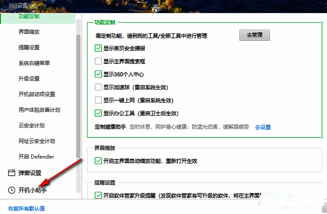The image size is (327, 214).
Task: Select 升级设置 in sidebar
Action: (x=29, y=79)
